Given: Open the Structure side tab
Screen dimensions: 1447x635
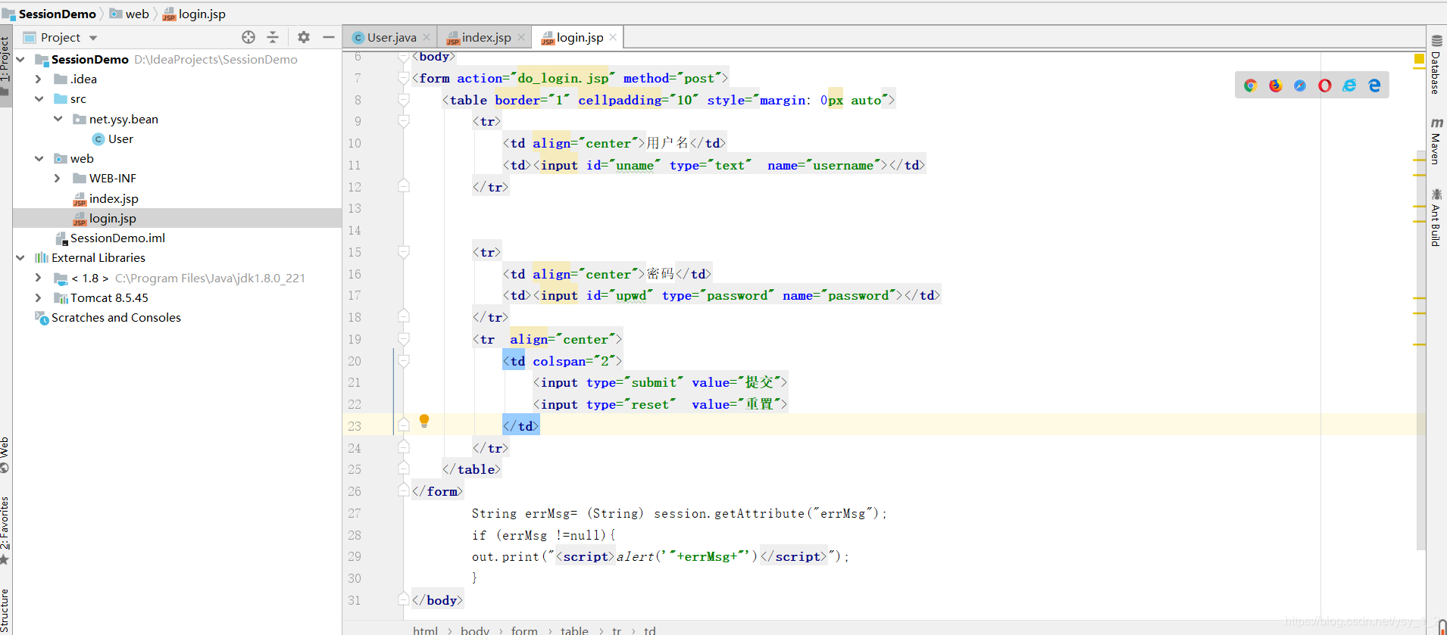Looking at the screenshot, I should (x=5, y=612).
